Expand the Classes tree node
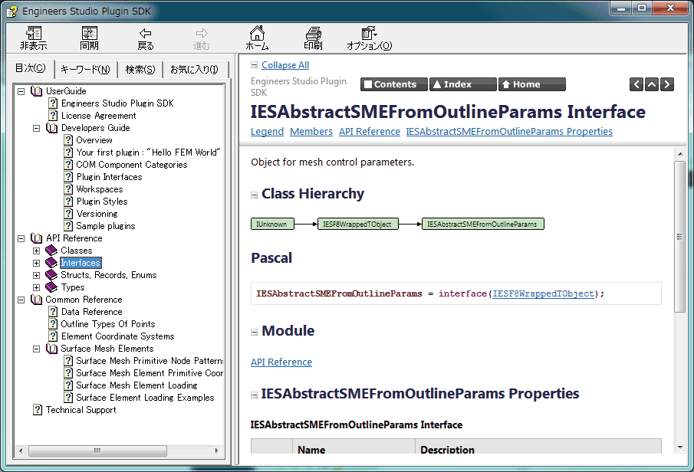Viewport: 694px width, 472px height. point(36,251)
